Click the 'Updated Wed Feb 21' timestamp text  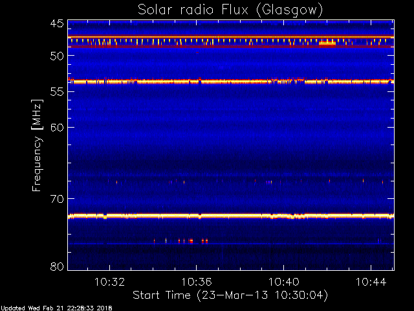coord(56,308)
